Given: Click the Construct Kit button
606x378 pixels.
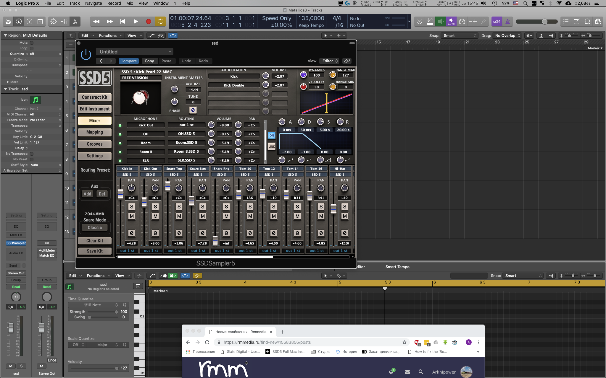Looking at the screenshot, I should pos(95,97).
